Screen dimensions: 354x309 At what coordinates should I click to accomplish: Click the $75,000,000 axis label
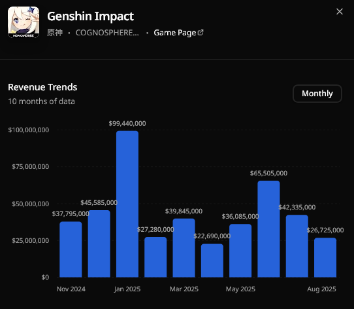click(31, 166)
